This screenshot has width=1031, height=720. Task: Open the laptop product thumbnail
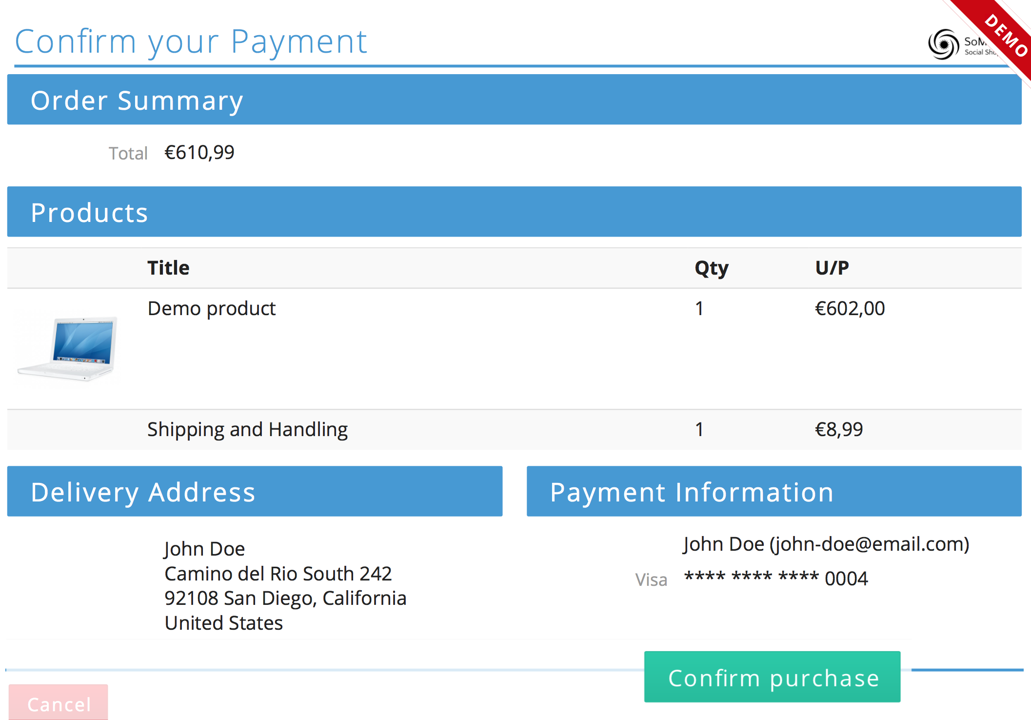pos(68,348)
